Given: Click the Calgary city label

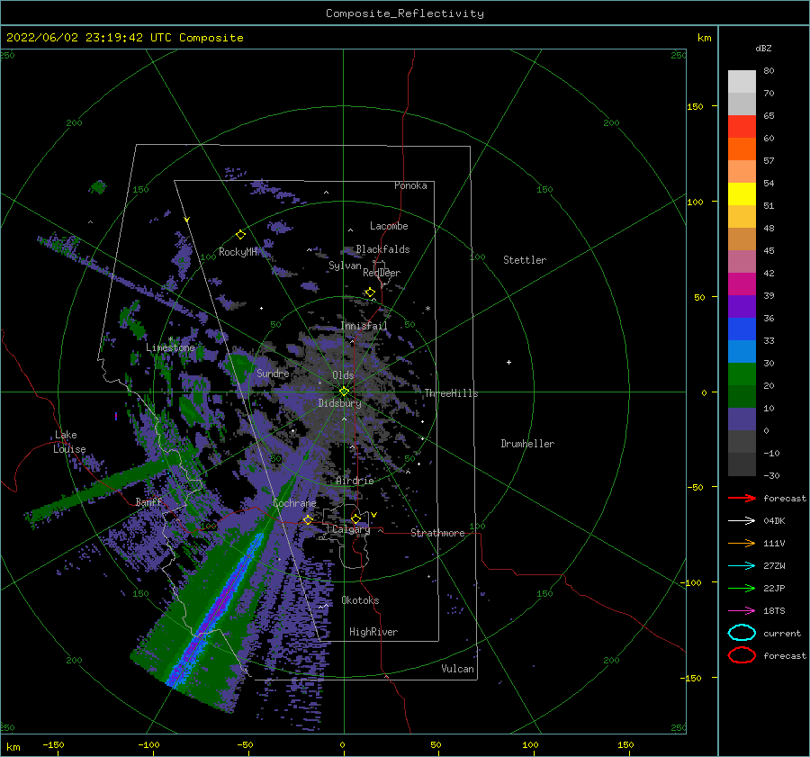Looking at the screenshot, I should pyautogui.click(x=351, y=529).
